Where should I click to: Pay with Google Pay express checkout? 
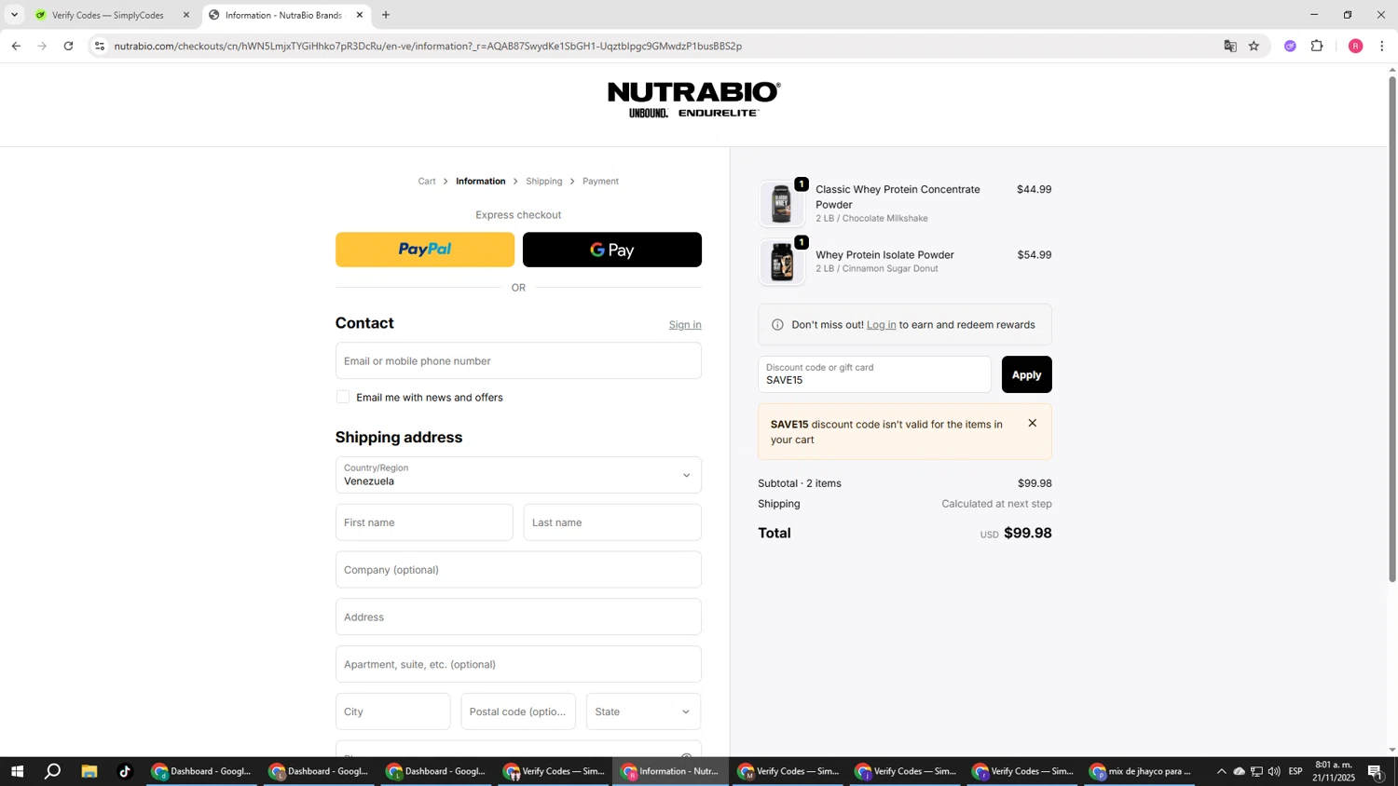612,250
